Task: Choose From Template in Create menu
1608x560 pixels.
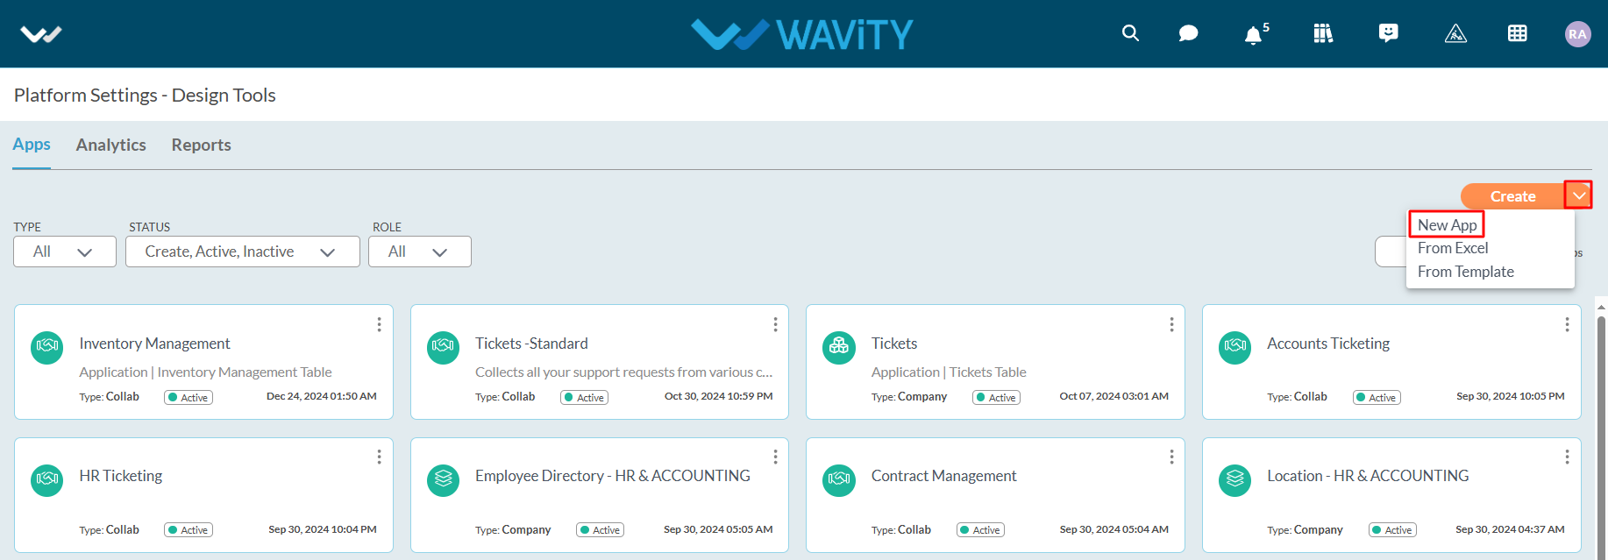Action: (1466, 272)
